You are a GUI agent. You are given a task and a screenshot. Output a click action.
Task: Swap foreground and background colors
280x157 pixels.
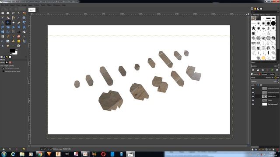(17, 50)
